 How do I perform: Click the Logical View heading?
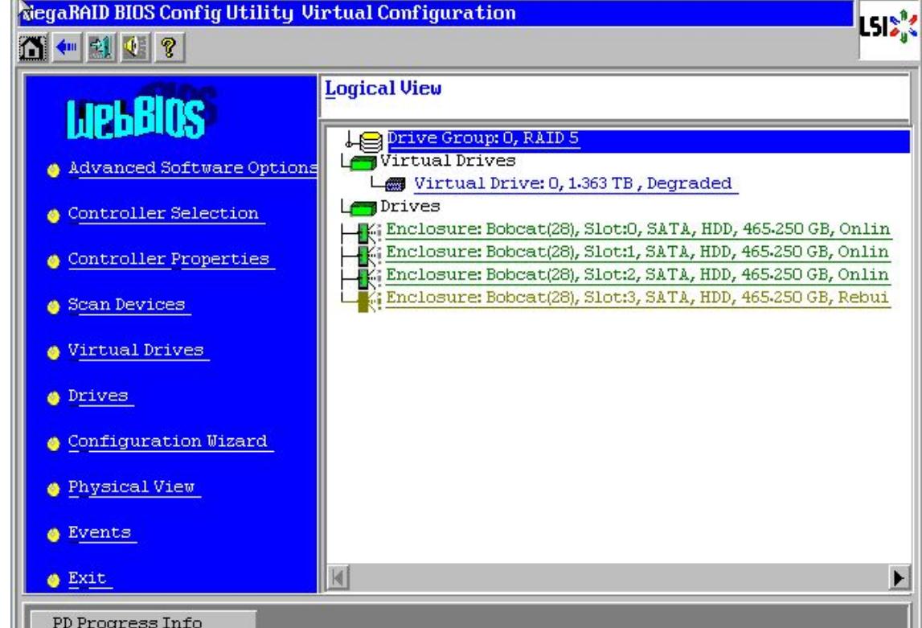pyautogui.click(x=383, y=88)
